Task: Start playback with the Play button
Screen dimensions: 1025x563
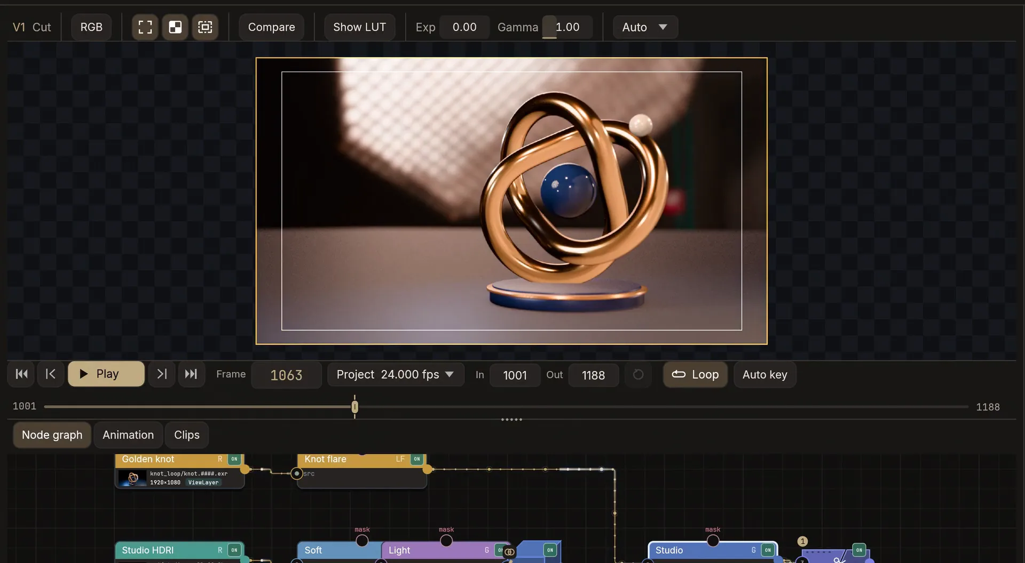Action: pos(106,374)
